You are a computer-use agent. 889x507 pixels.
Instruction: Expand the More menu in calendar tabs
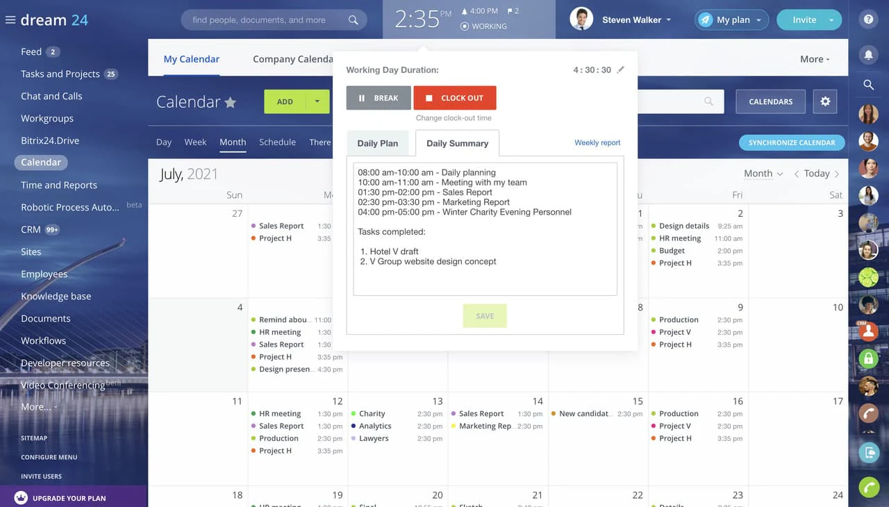click(x=815, y=59)
